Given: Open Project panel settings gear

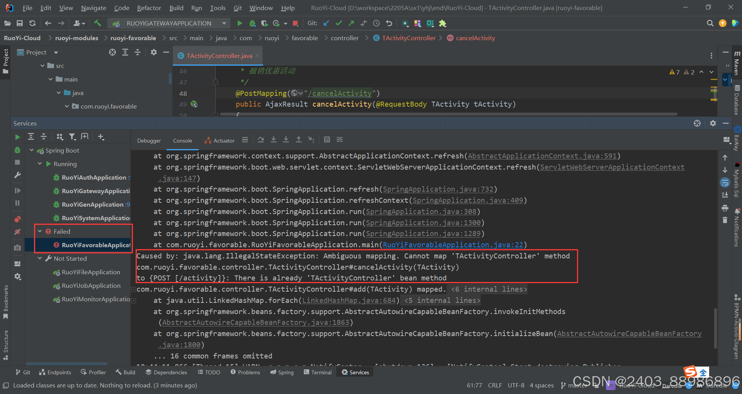Looking at the screenshot, I should pyautogui.click(x=154, y=52).
